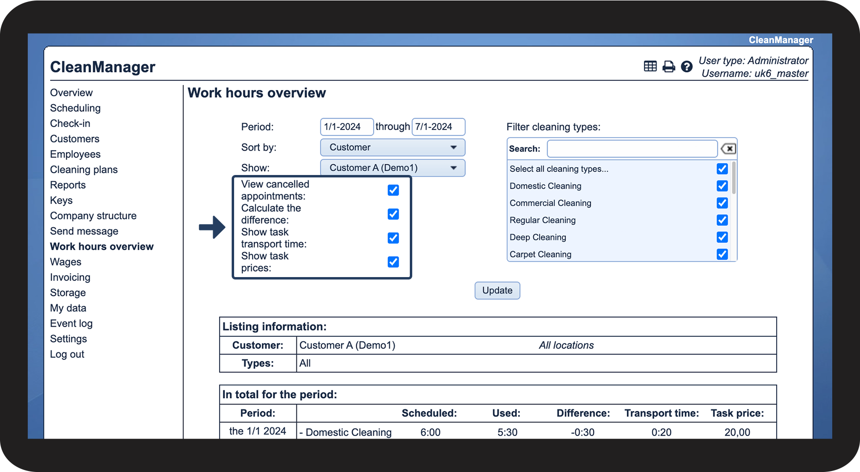
Task: Click Log out link in sidebar
Action: (67, 354)
